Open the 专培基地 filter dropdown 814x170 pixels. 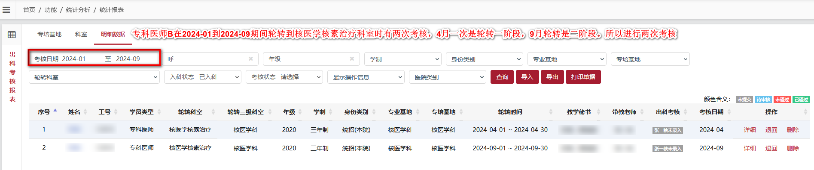(x=650, y=59)
